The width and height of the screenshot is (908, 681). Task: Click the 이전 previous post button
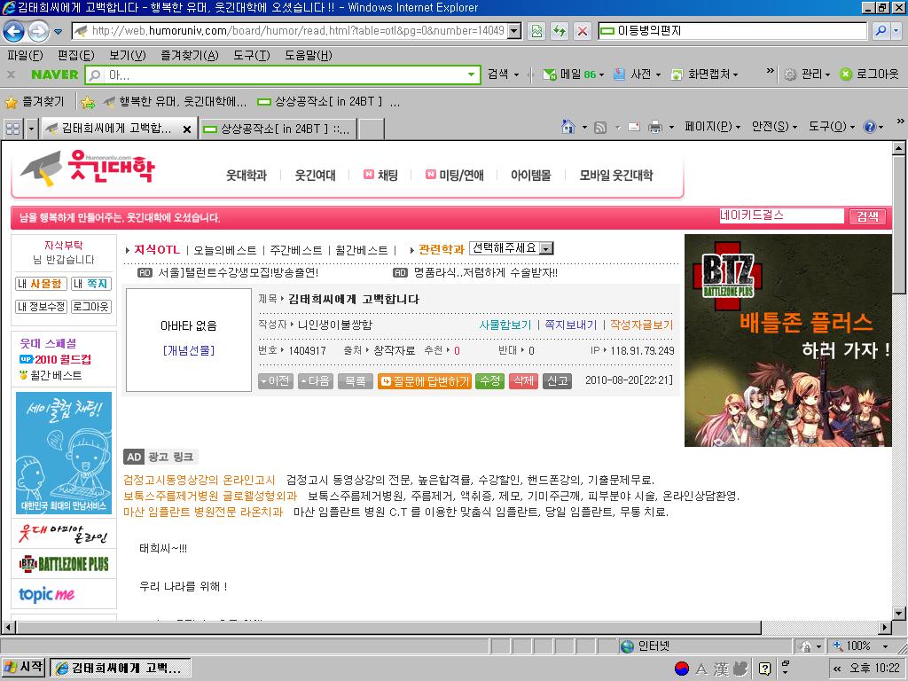coord(276,381)
